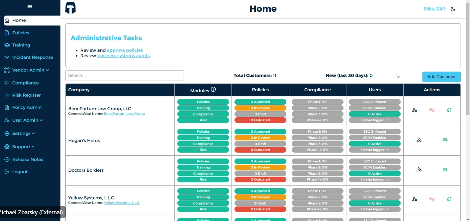Click the application logo at top left
Viewport: 470px width, 221px height.
coord(70,8)
